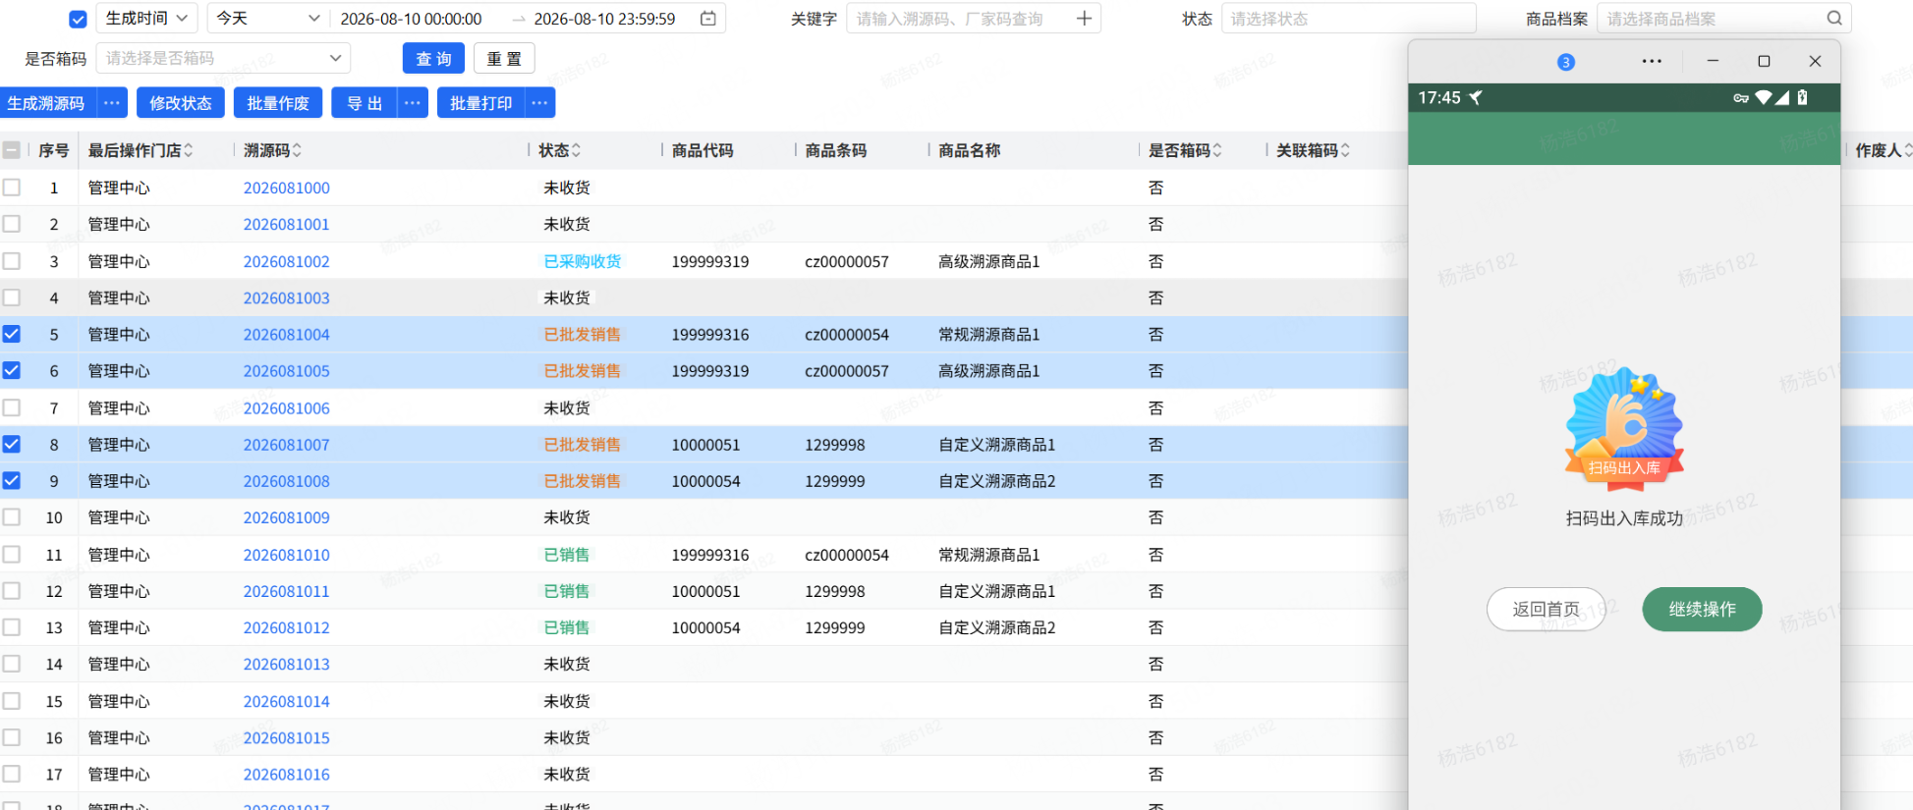The height and width of the screenshot is (810, 1913).
Task: Click the start date 2026-08-10 00:00:00 field
Action: [x=411, y=19]
